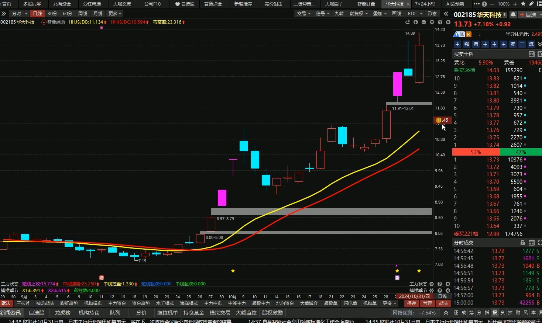This screenshot has width=542, height=323.
Task: Switch to 30分 period
Action: click(x=52, y=14)
